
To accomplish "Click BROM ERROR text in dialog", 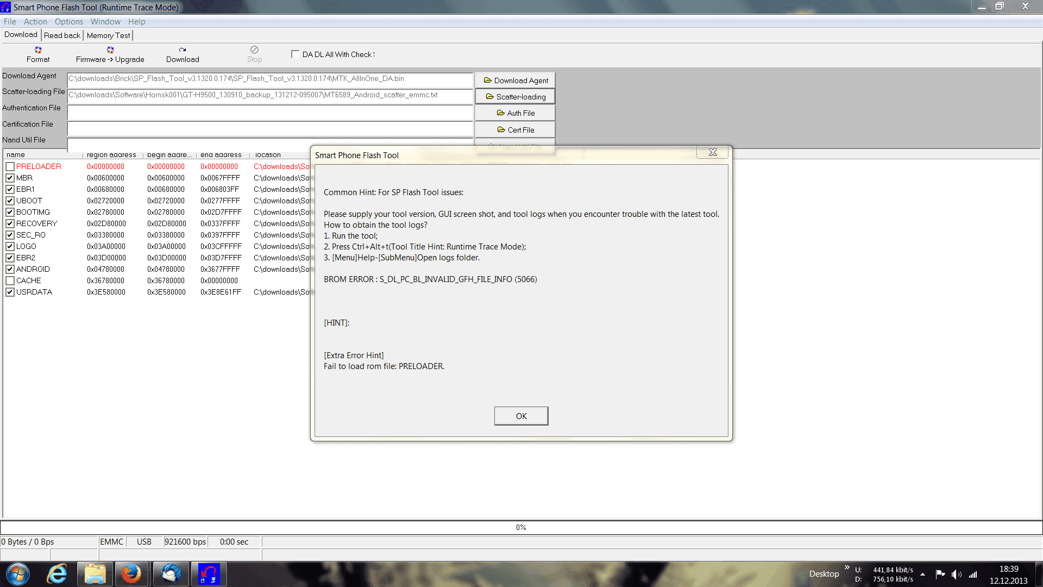I will point(430,279).
